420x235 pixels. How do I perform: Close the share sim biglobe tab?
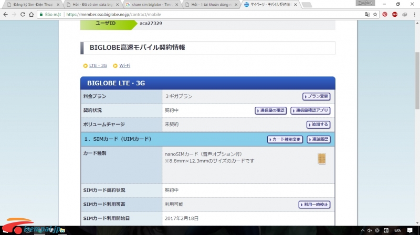tap(176, 5)
